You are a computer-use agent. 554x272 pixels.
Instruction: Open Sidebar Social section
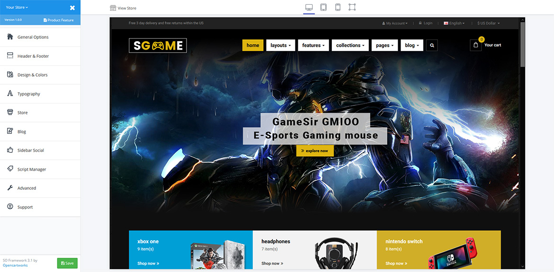pyautogui.click(x=40, y=150)
